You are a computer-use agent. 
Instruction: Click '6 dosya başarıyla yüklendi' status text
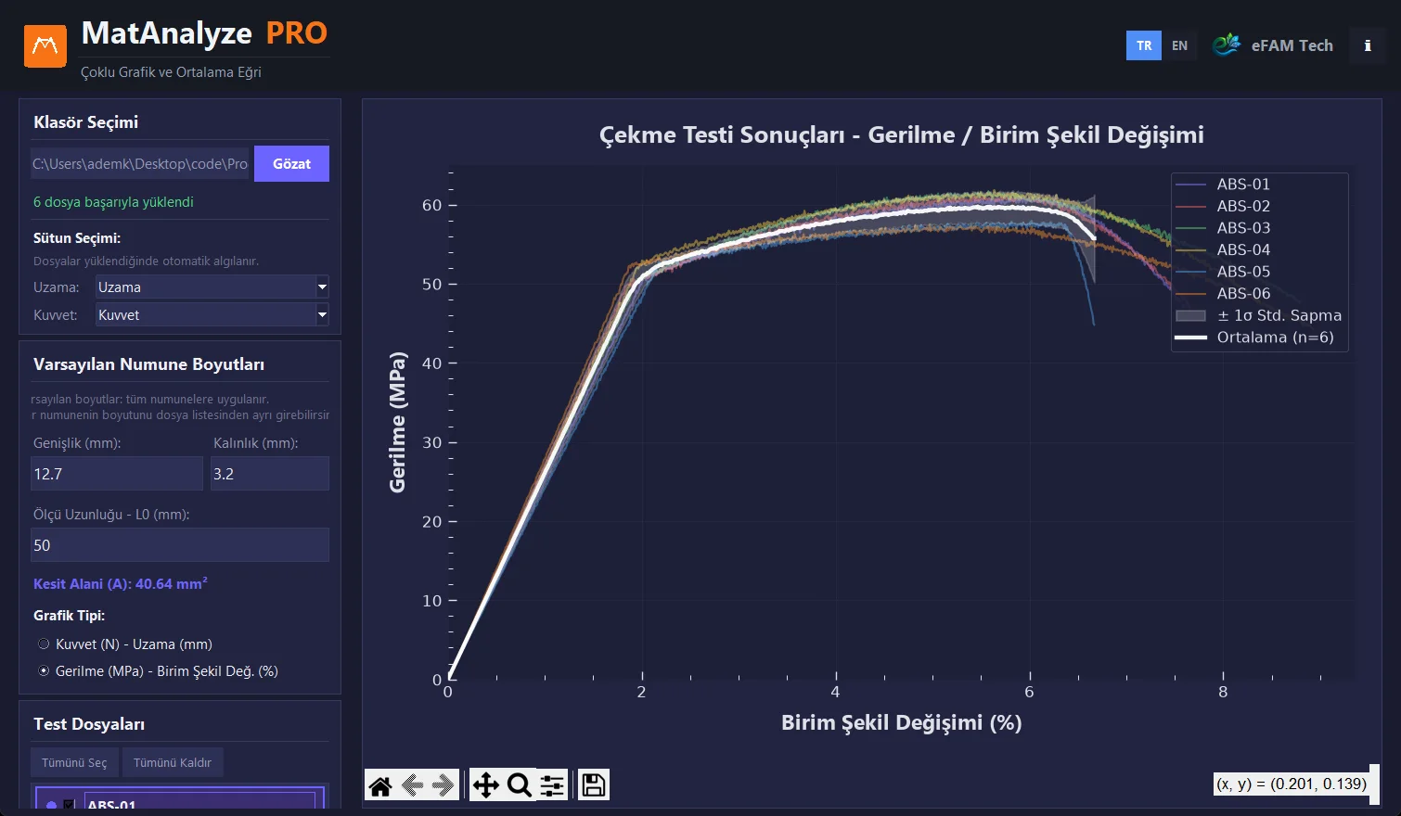[113, 201]
